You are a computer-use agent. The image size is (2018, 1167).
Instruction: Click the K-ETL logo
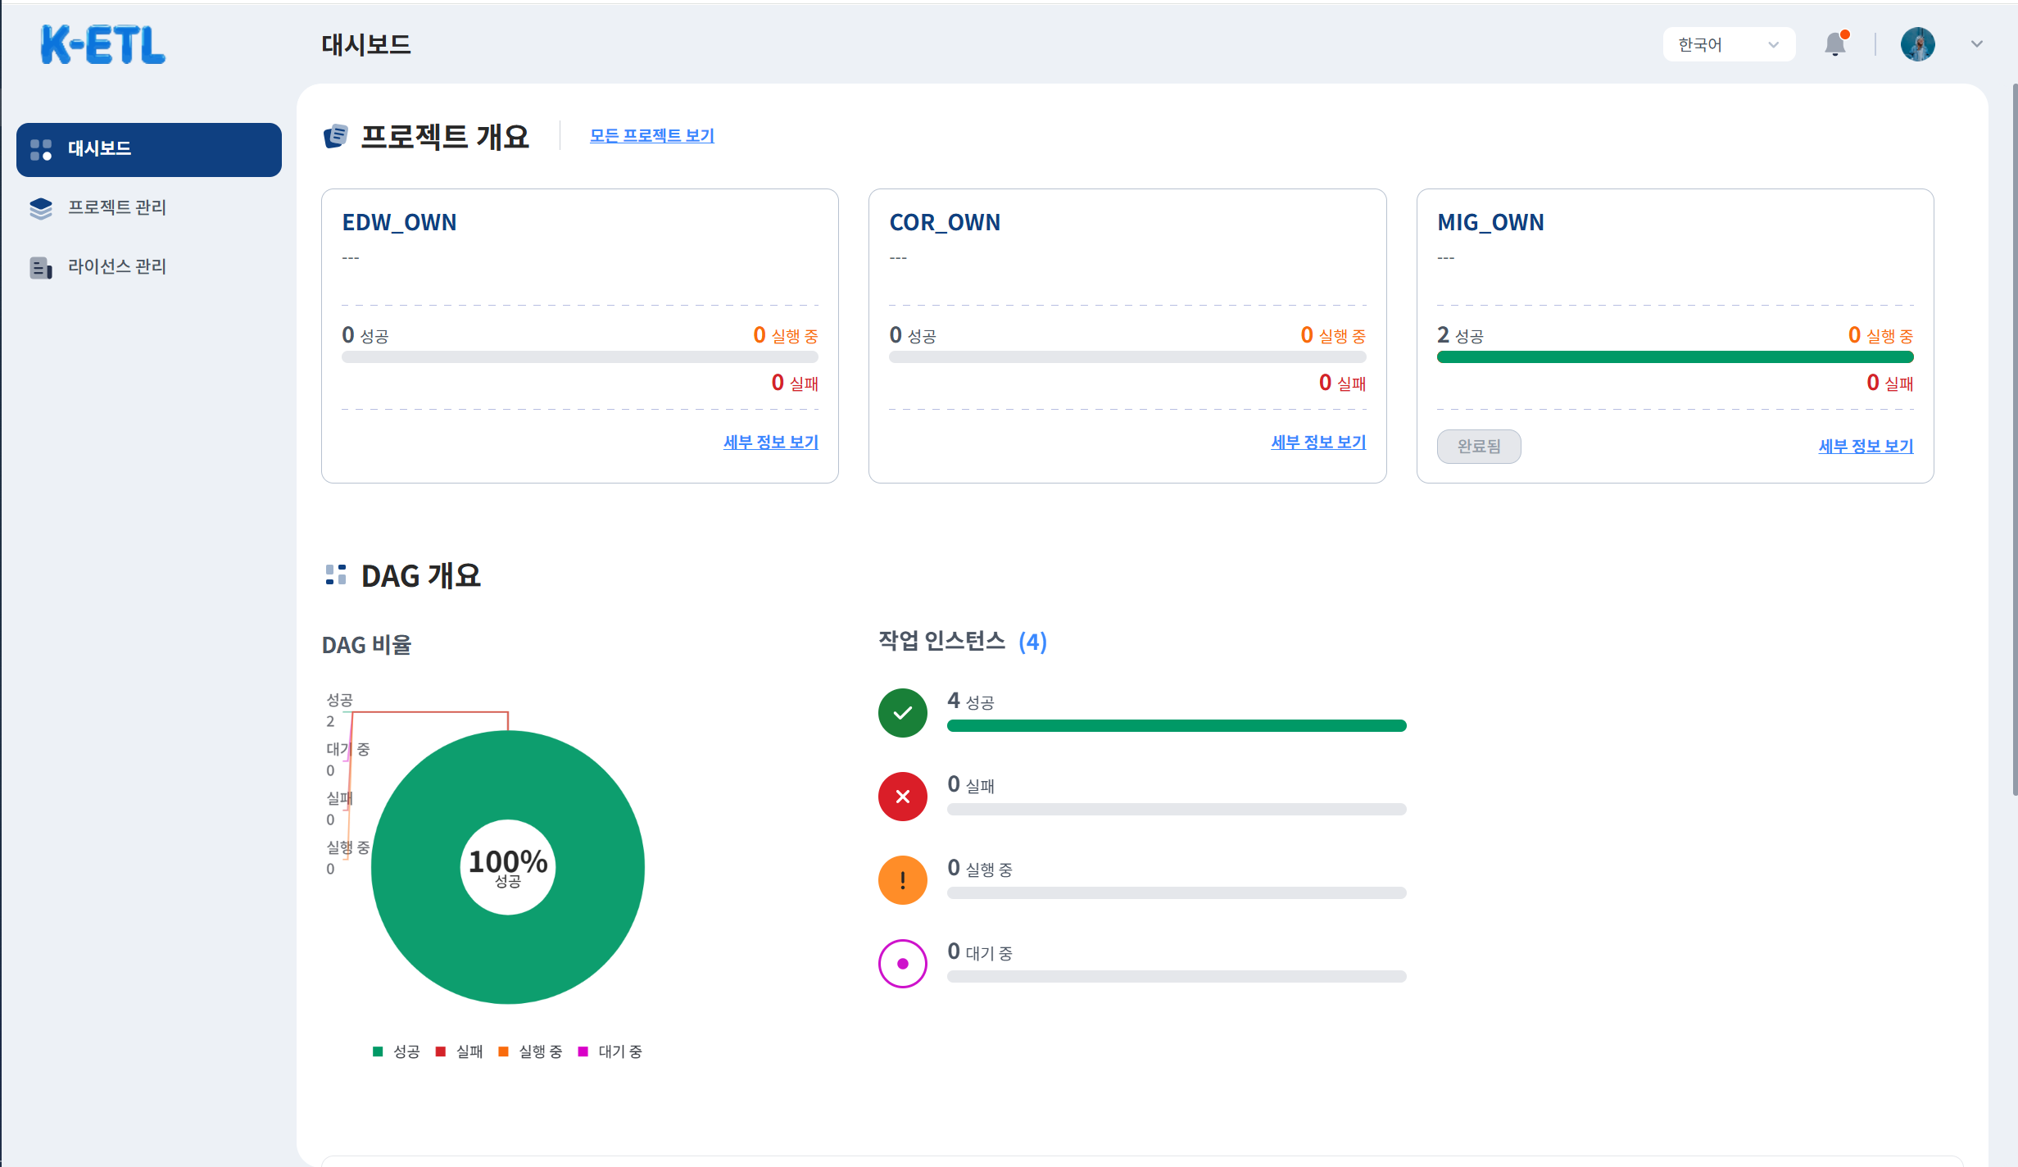tap(103, 44)
